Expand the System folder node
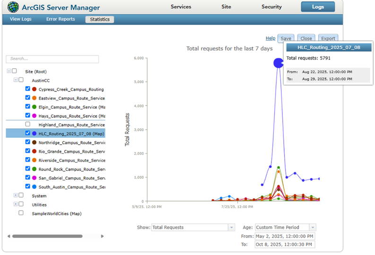The height and width of the screenshot is (255, 375). (x=16, y=195)
